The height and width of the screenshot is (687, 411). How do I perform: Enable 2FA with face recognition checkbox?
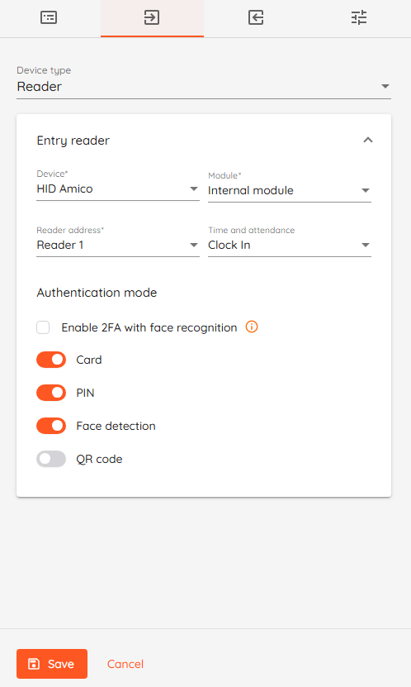pos(43,327)
